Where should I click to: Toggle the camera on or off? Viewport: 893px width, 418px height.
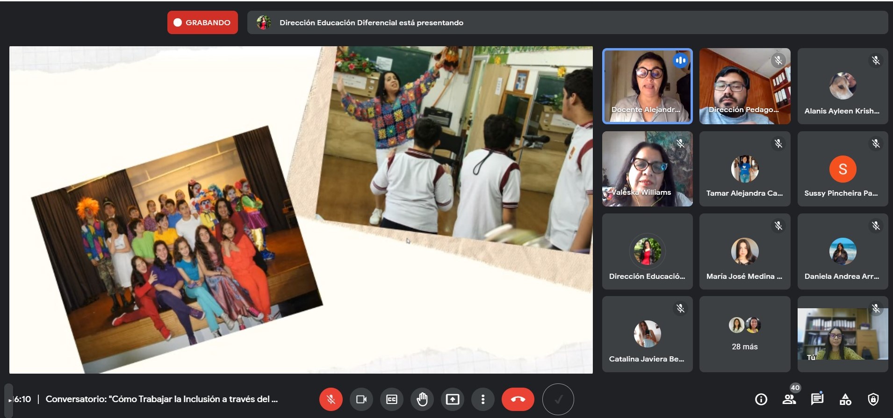point(361,399)
